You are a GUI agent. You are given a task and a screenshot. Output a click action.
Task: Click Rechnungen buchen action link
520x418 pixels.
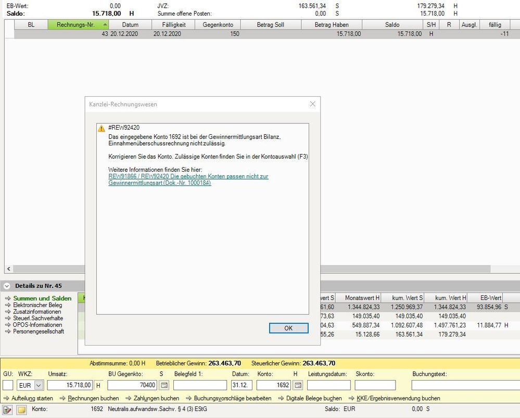click(89, 398)
